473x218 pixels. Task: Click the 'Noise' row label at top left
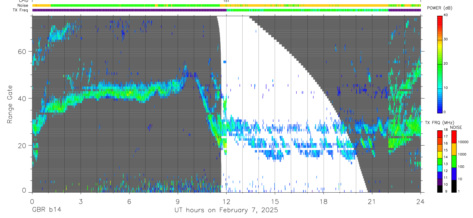pyautogui.click(x=23, y=6)
